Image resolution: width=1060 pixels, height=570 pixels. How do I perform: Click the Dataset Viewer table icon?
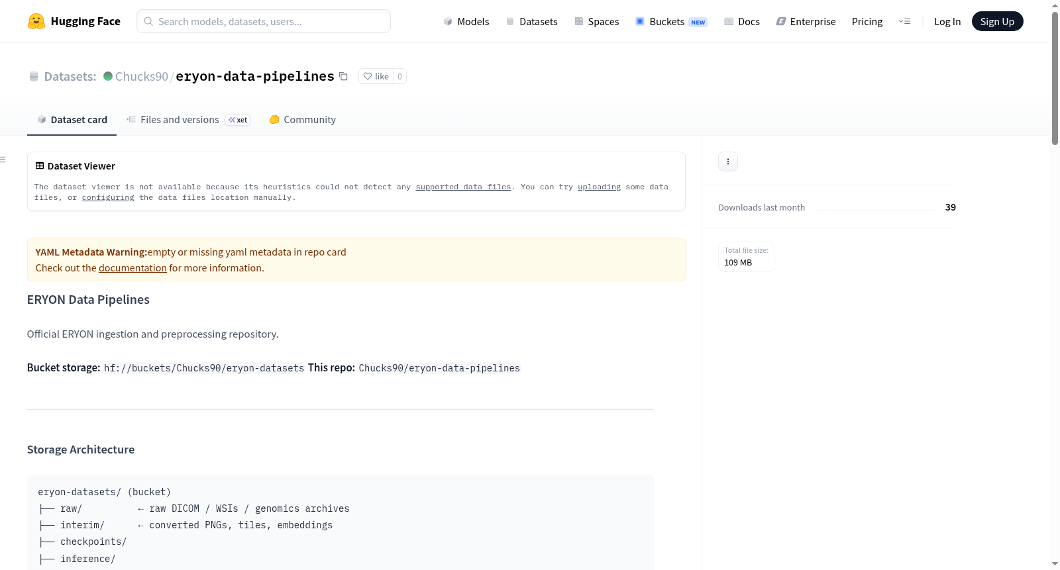40,166
